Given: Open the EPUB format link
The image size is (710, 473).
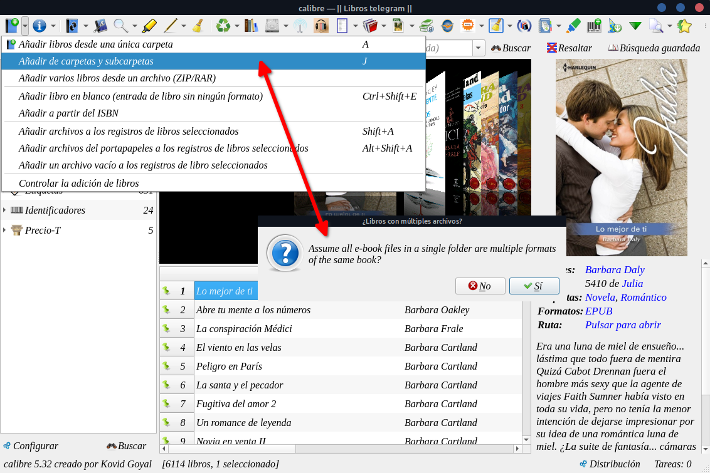Looking at the screenshot, I should (598, 311).
